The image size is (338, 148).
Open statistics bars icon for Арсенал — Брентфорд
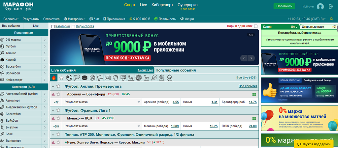[x=53, y=94]
